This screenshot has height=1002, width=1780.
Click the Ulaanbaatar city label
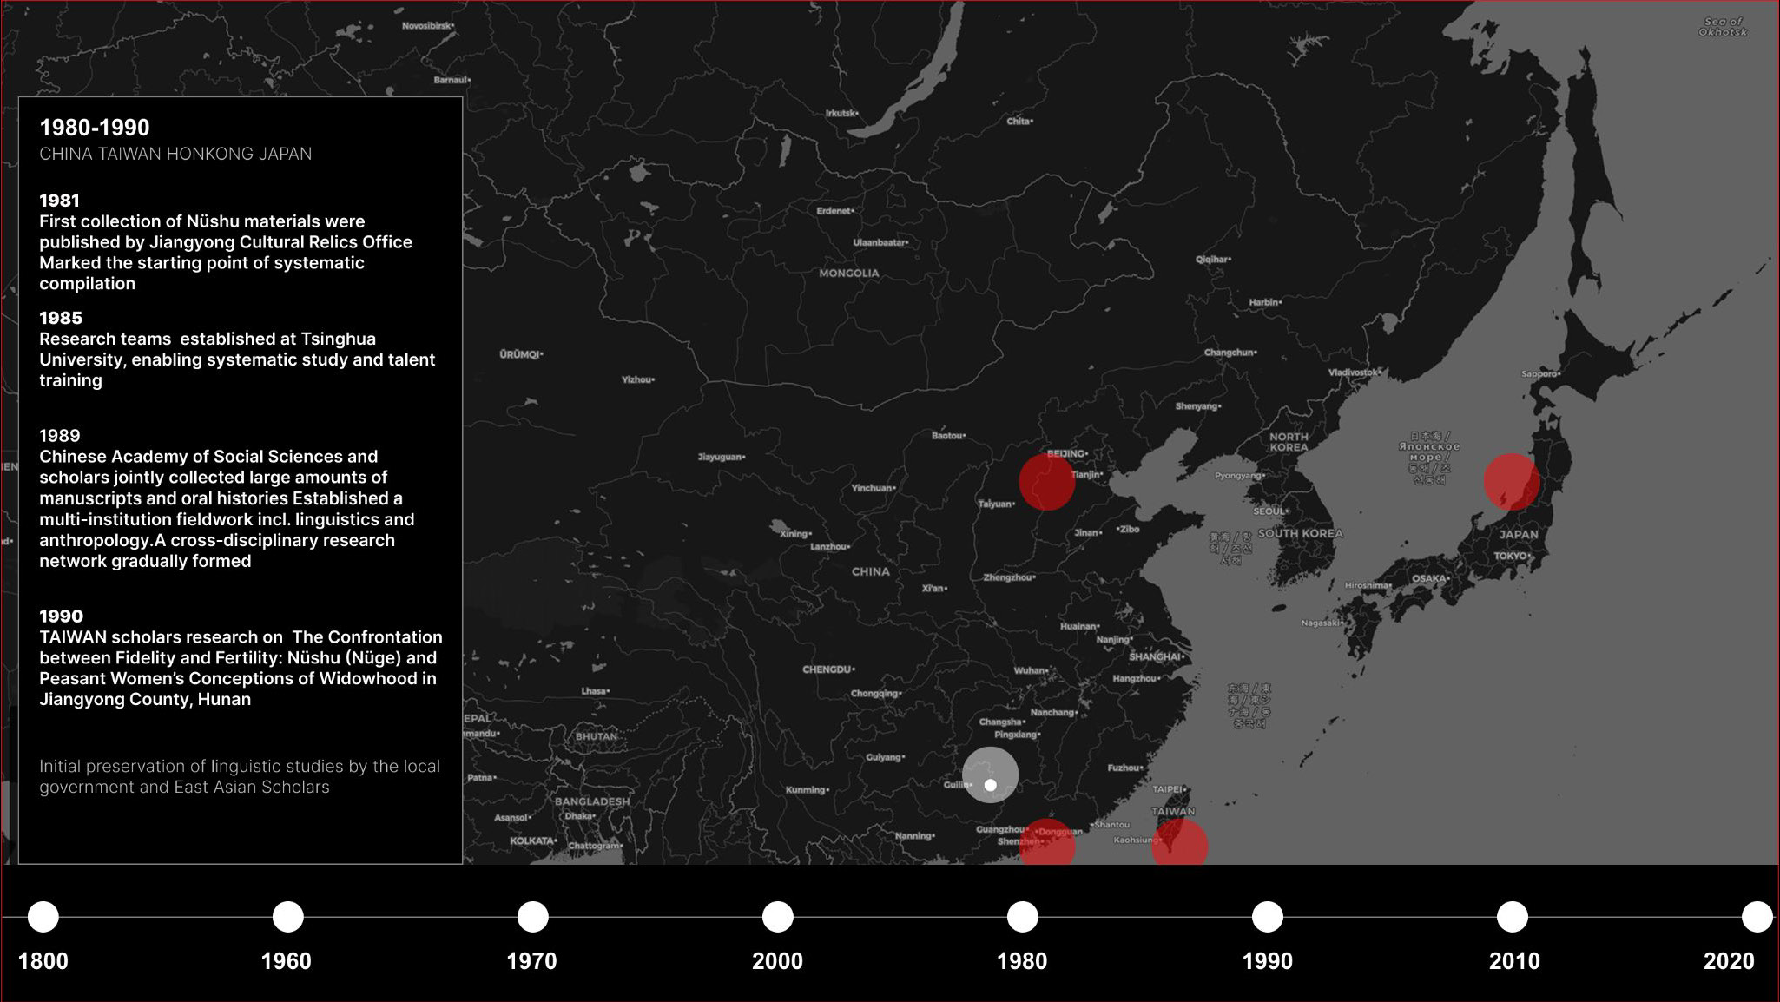880,242
